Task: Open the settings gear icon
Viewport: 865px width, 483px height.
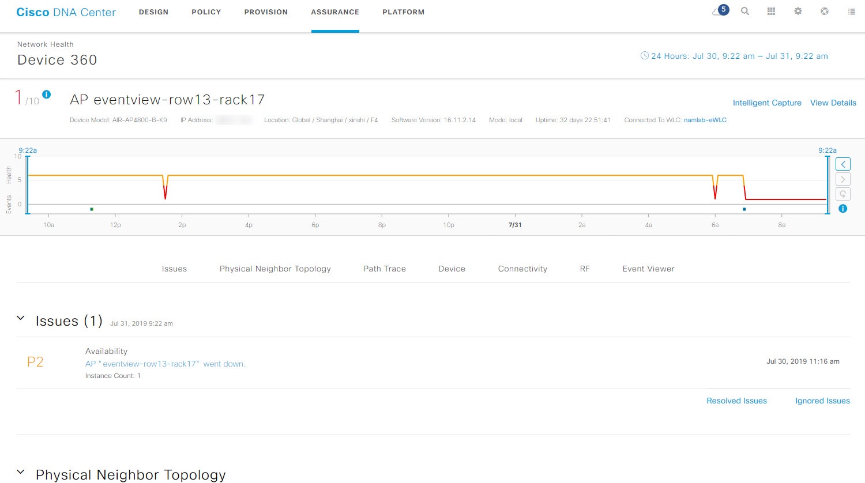Action: pyautogui.click(x=798, y=12)
